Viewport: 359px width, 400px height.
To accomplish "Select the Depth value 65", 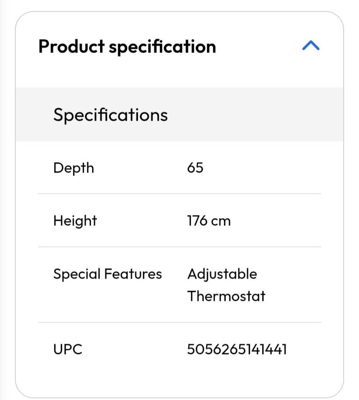I will tap(195, 168).
